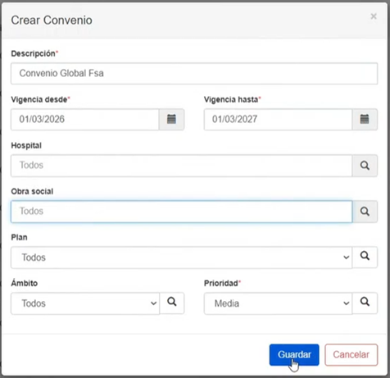Open calendar for Vigencia hasta
This screenshot has height=378, width=390.
365,120
